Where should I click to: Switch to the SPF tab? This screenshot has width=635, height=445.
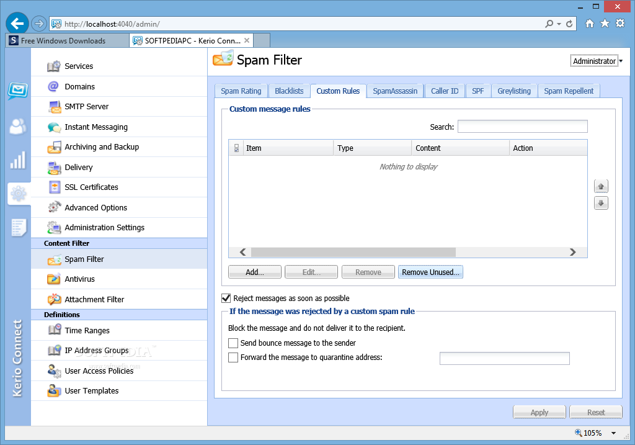478,91
